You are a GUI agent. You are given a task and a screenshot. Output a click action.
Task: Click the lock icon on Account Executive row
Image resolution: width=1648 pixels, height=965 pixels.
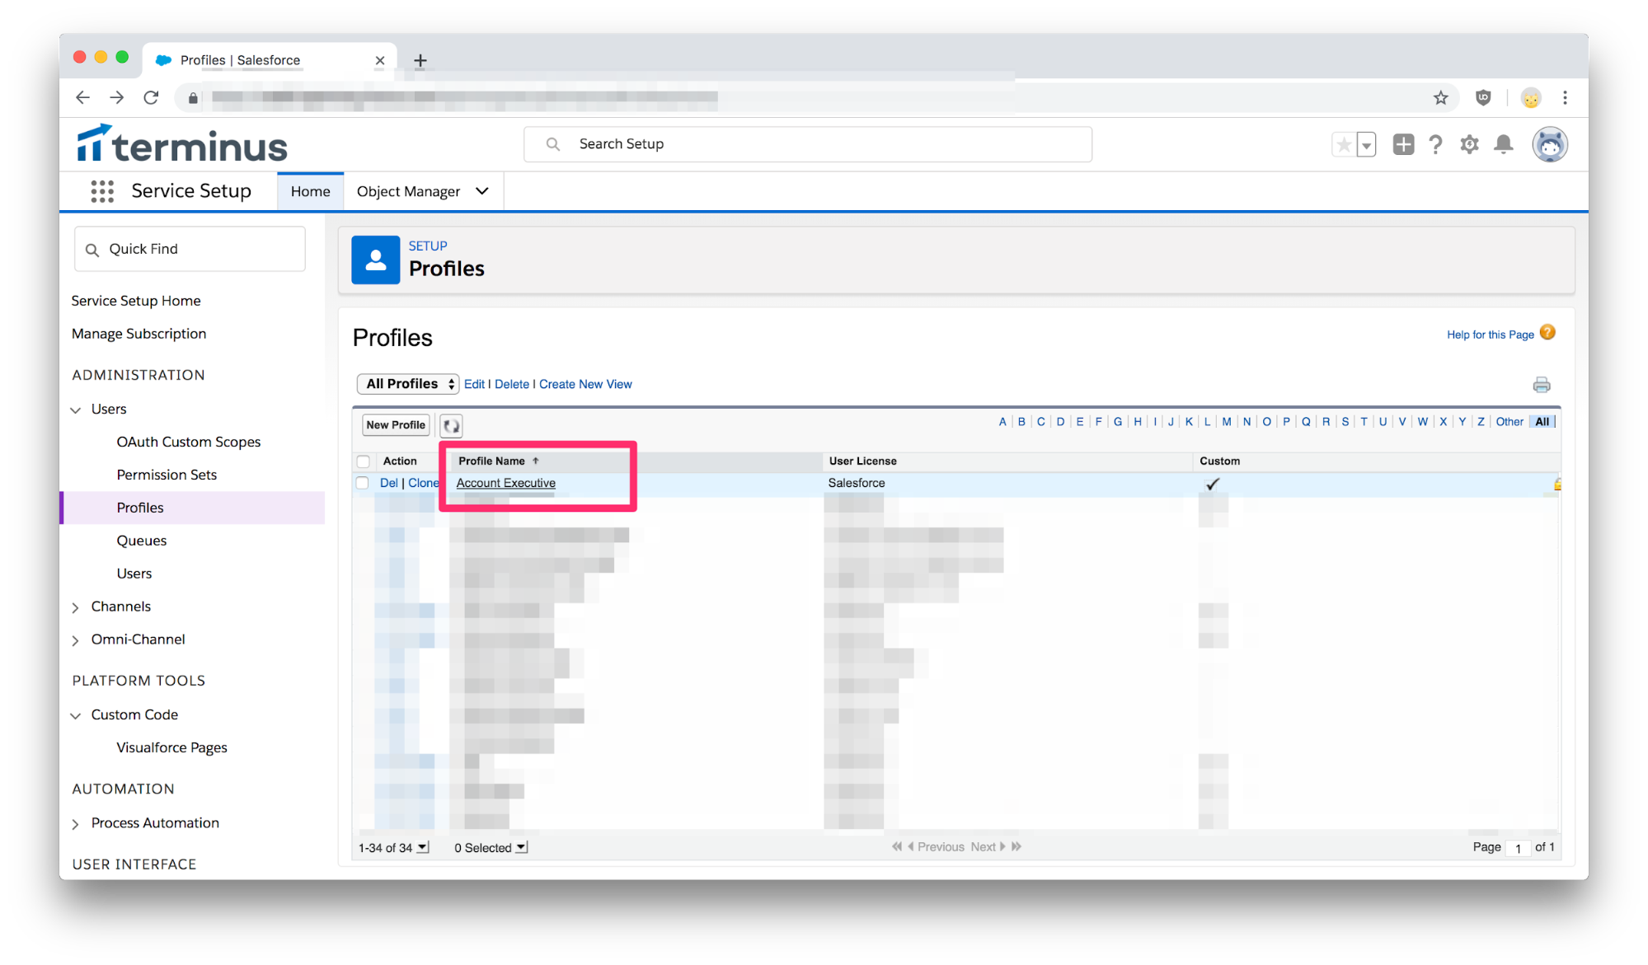click(x=1557, y=484)
